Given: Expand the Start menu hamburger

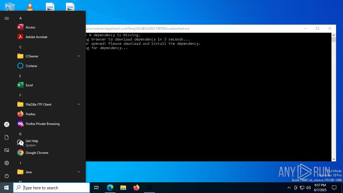Looking at the screenshot, I should [7, 18].
